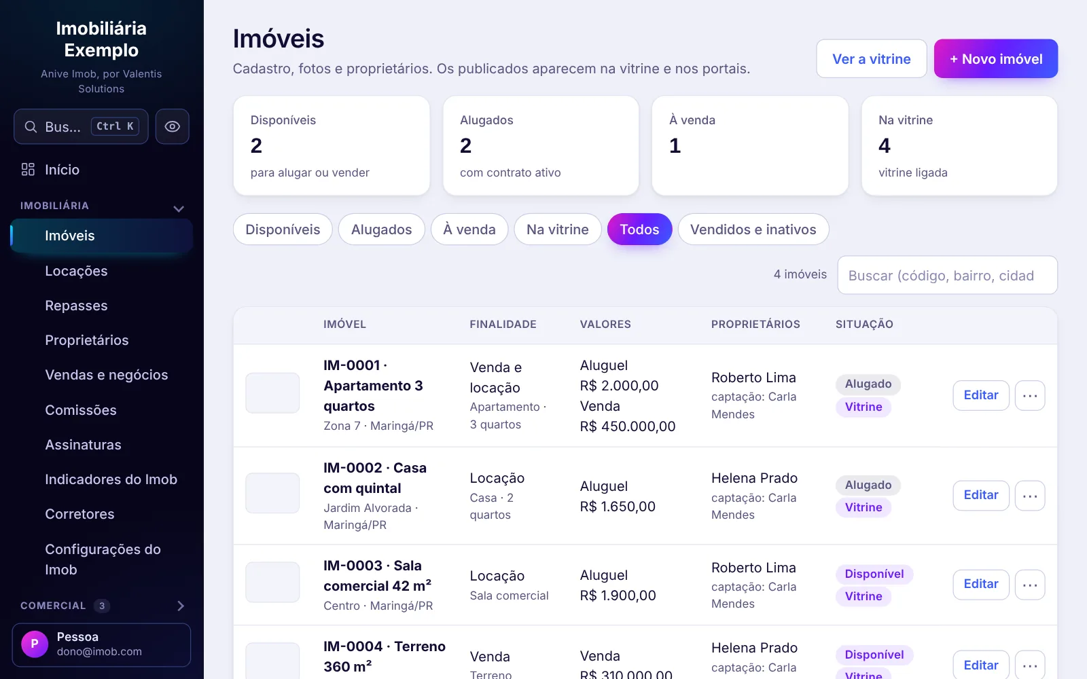Viewport: 1087px width, 679px height.
Task: Go to Assinaturas
Action: pos(102,445)
